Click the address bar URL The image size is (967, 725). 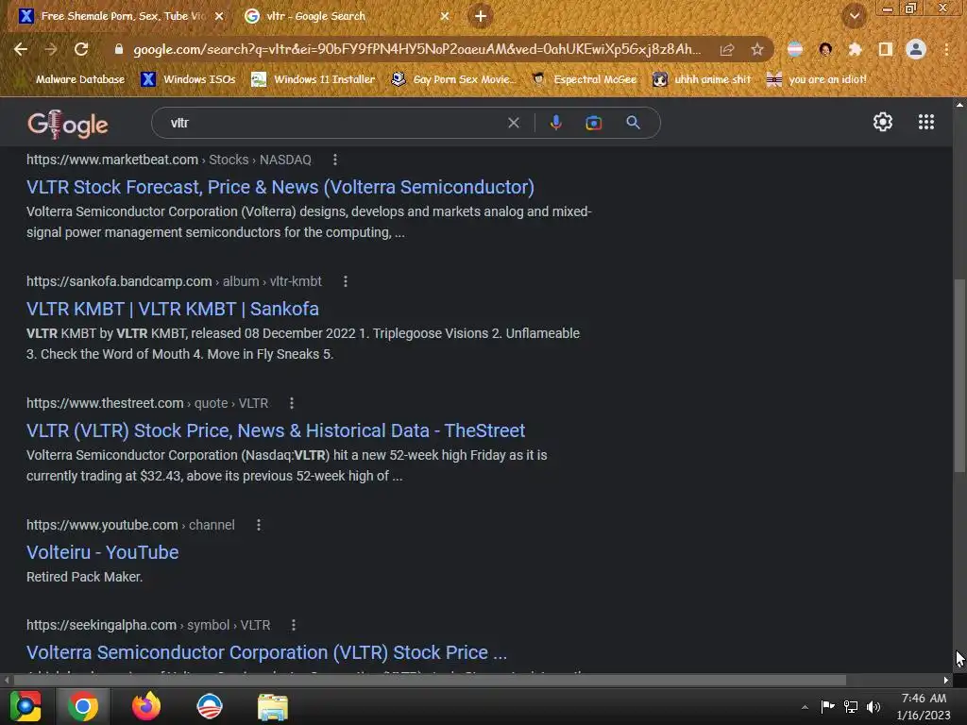(416, 49)
